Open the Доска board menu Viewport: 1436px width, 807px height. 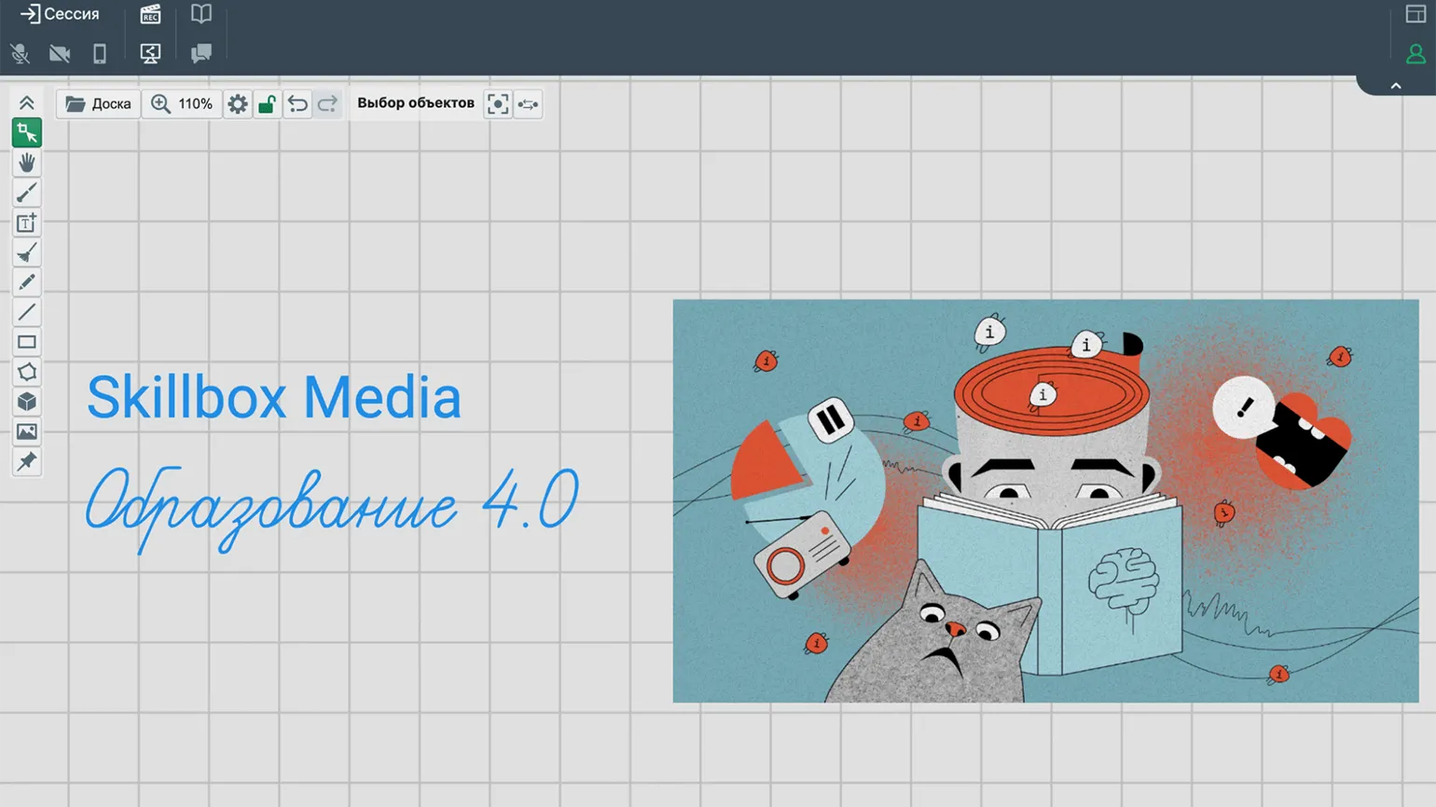click(99, 103)
